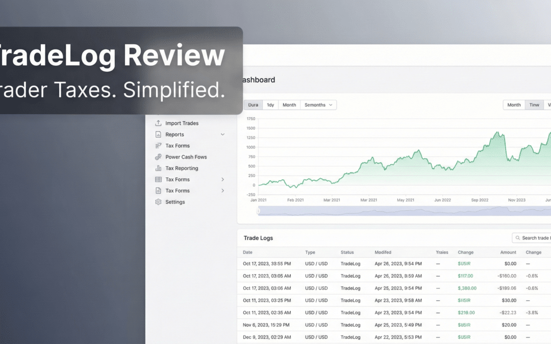551x344 pixels.
Task: Sort by the Modifed column header
Action: 383,252
